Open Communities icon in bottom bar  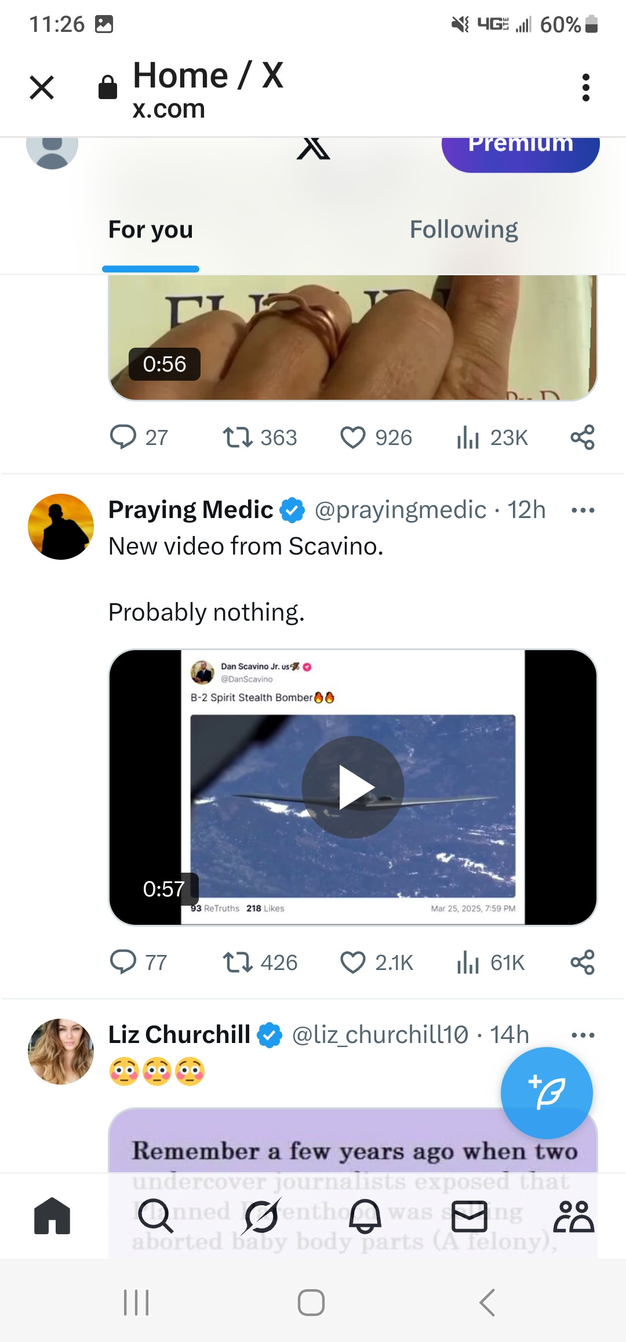pos(573,1216)
